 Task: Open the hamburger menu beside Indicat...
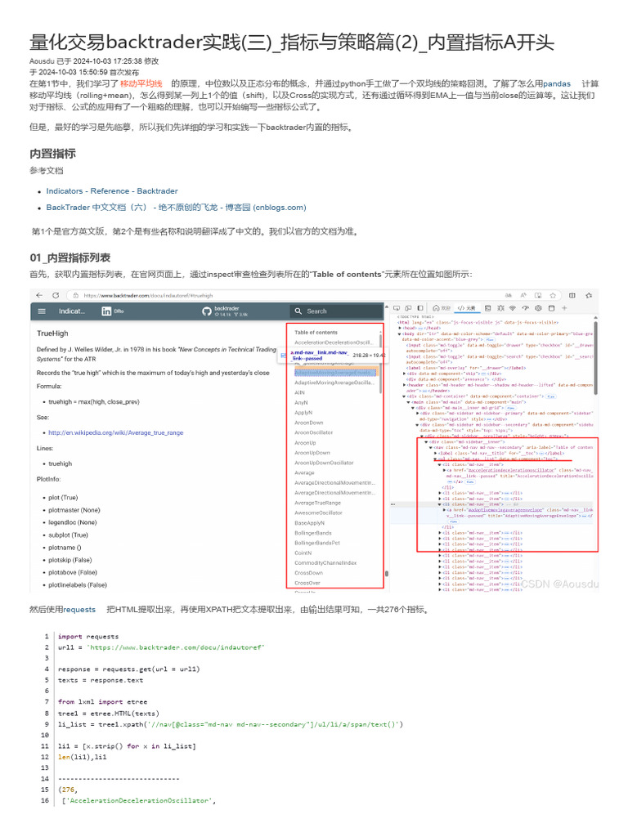click(x=42, y=311)
